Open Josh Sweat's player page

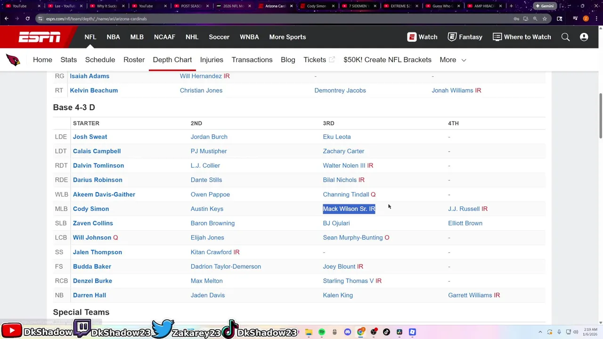pyautogui.click(x=90, y=137)
